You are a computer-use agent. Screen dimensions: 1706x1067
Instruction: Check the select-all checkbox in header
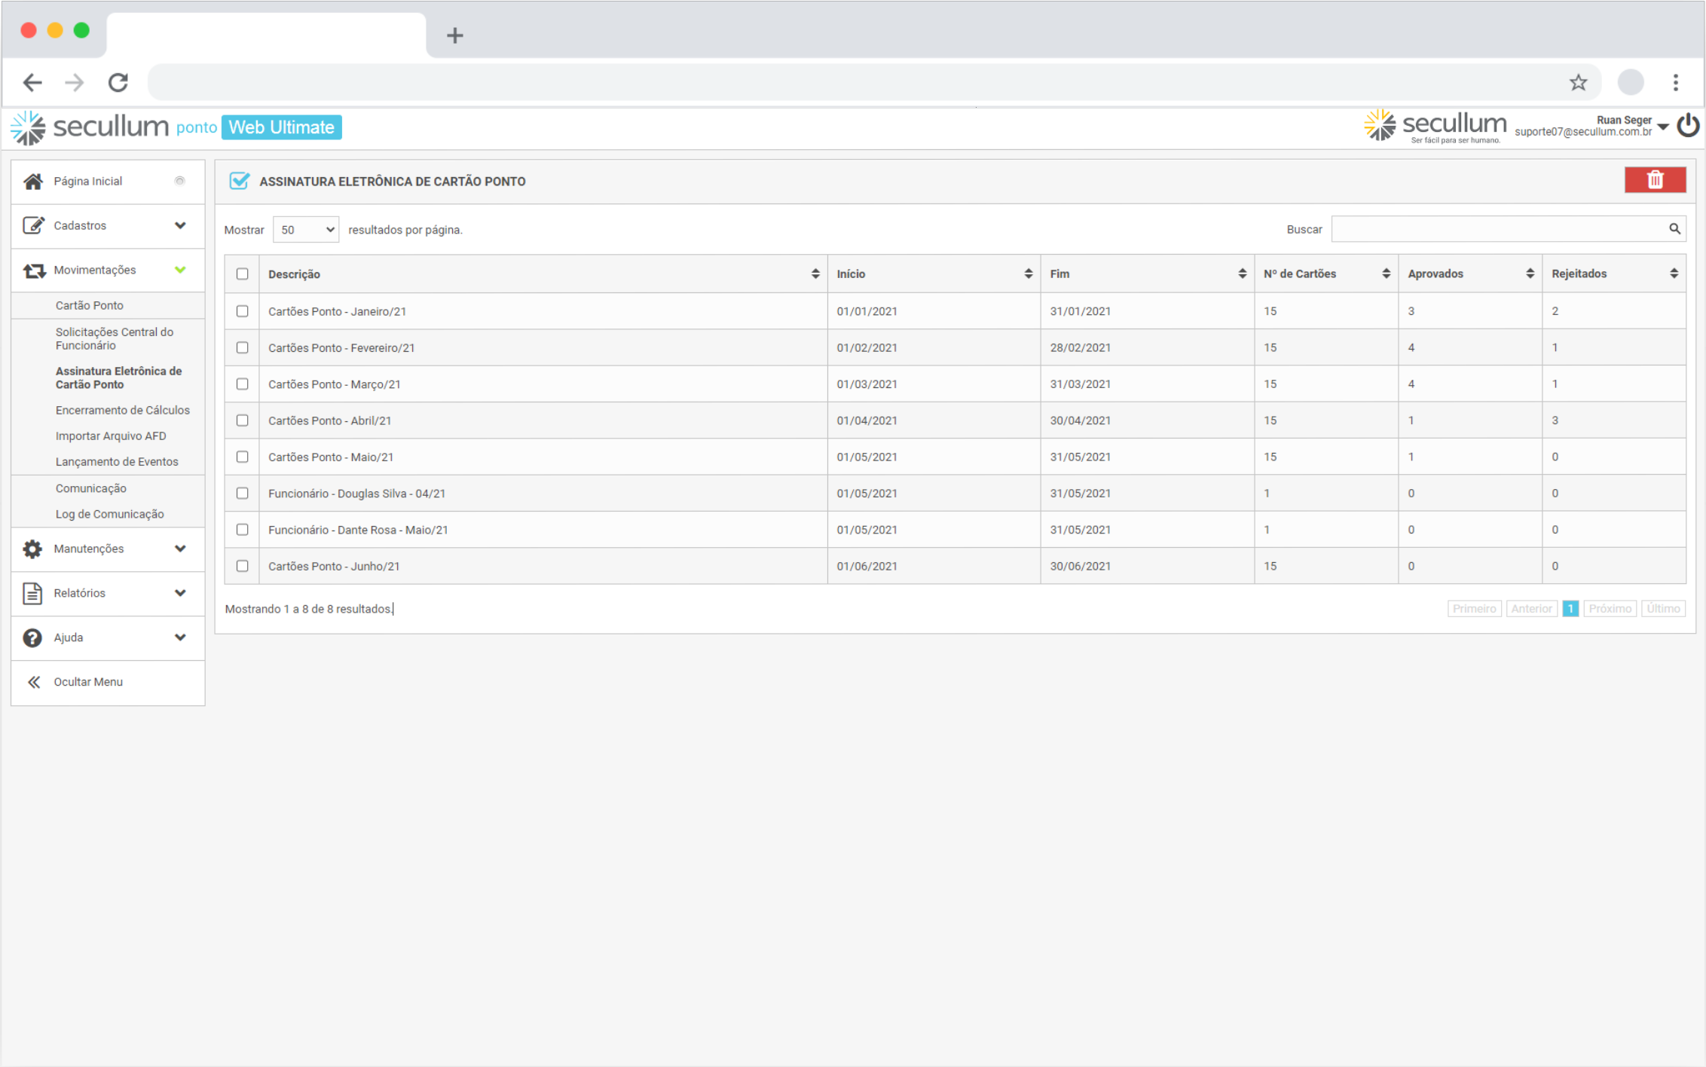point(242,274)
